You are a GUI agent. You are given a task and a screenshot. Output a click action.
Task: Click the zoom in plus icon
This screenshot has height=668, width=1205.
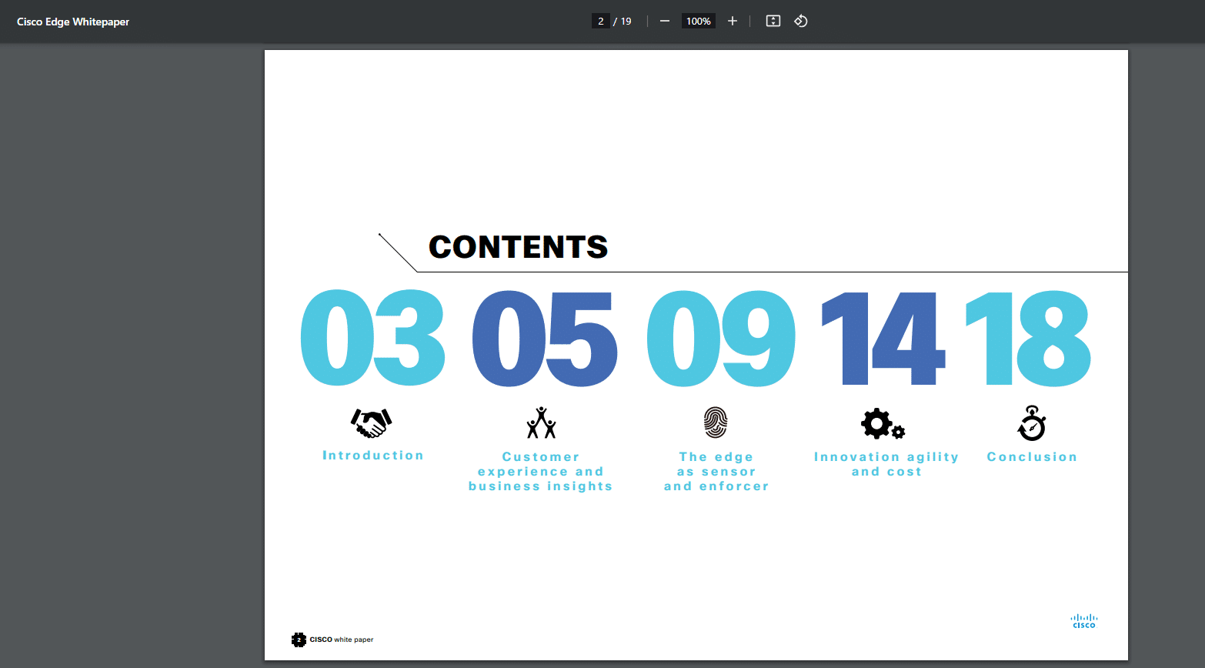[733, 22]
